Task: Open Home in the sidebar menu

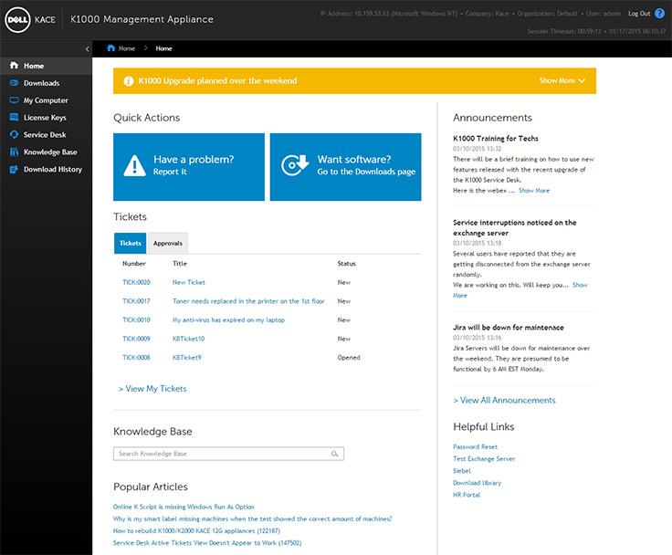Action: pyautogui.click(x=46, y=66)
